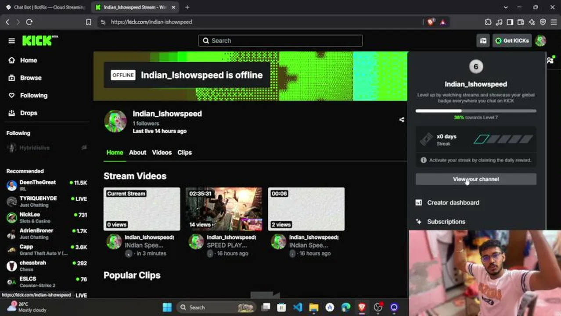
Task: Open AdrienBroner recommended channel
Action: tap(47, 233)
